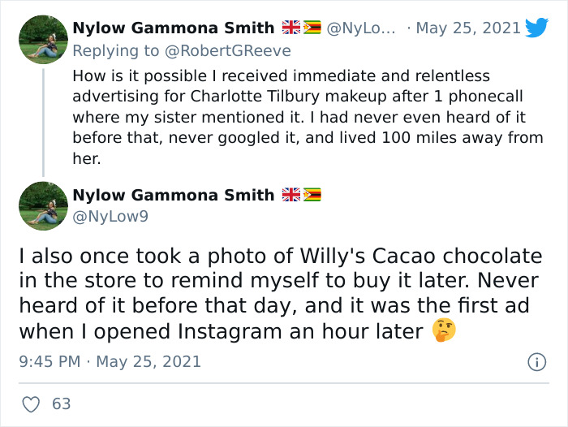This screenshot has width=568, height=427.
Task: Open the tweet info icon
Action: [536, 362]
